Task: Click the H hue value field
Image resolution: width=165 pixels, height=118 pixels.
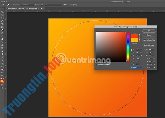Action: 138,50
